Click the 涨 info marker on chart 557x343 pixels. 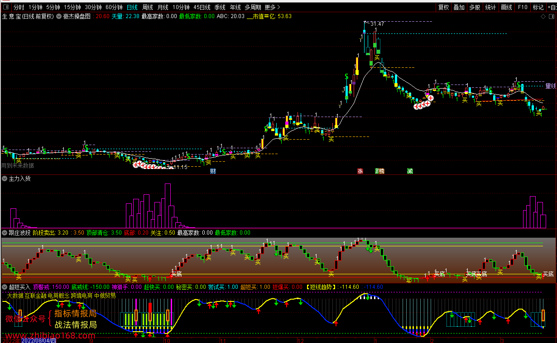tap(360, 171)
